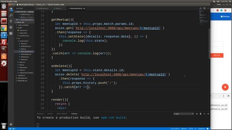Open the terminal selector dropdown

click(183, 114)
